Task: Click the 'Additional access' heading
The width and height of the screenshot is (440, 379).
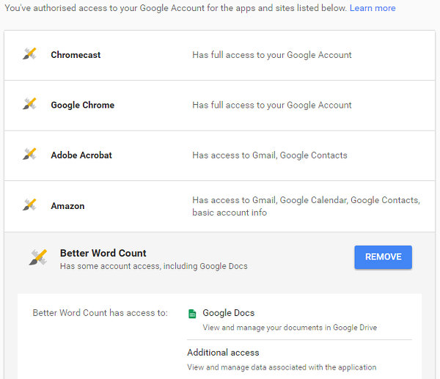Action: 223,353
